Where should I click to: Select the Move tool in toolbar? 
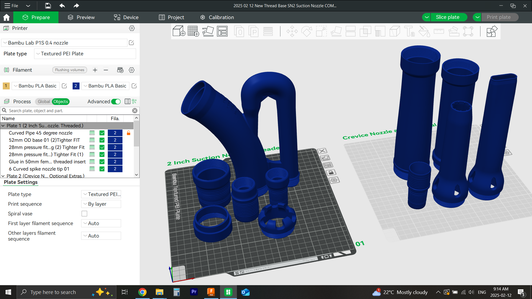point(292,31)
